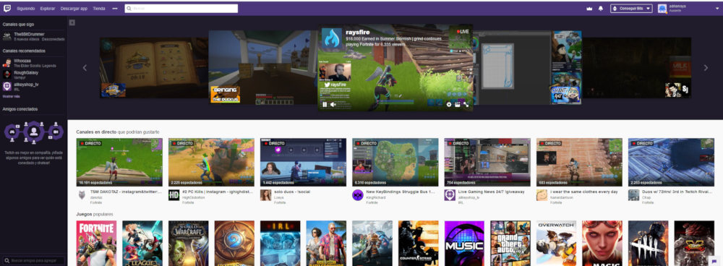Screen dimensions: 723x266
Task: Open i wear the same clothes thumbnail
Action: 579,162
